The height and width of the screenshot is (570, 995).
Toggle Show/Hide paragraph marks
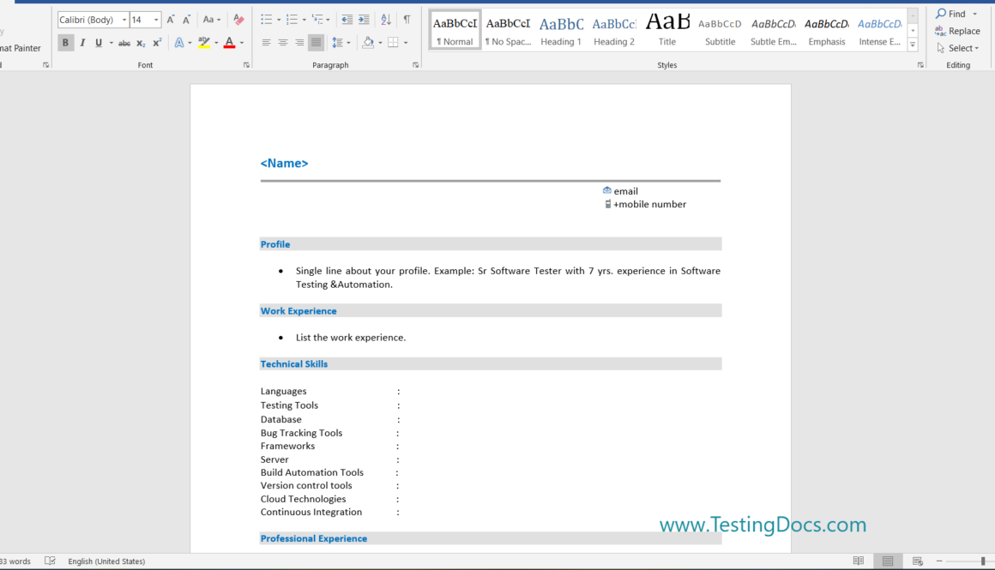(407, 20)
